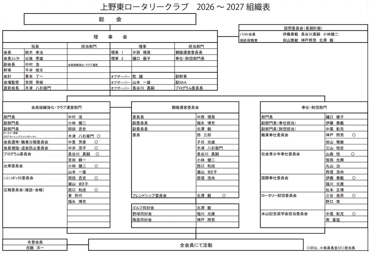
Task: Select the '理事 2' label
Action: [x=117, y=59]
